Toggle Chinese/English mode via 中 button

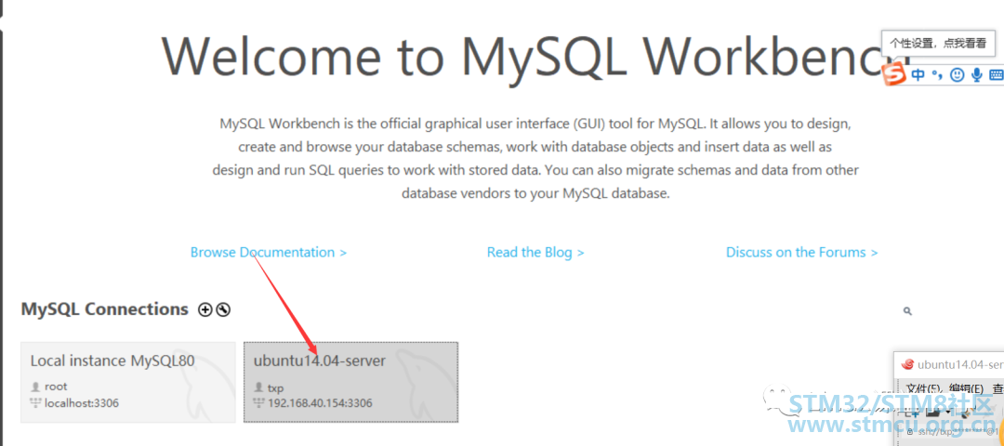pos(918,75)
